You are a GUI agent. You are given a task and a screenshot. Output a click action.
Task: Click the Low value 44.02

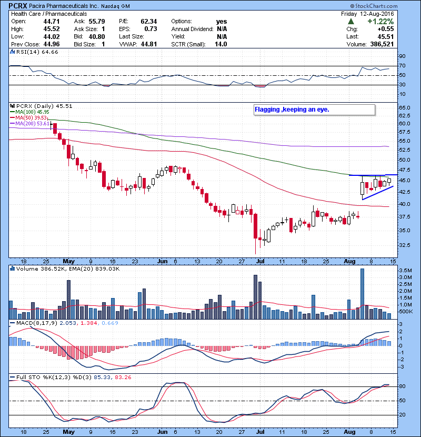[52, 36]
